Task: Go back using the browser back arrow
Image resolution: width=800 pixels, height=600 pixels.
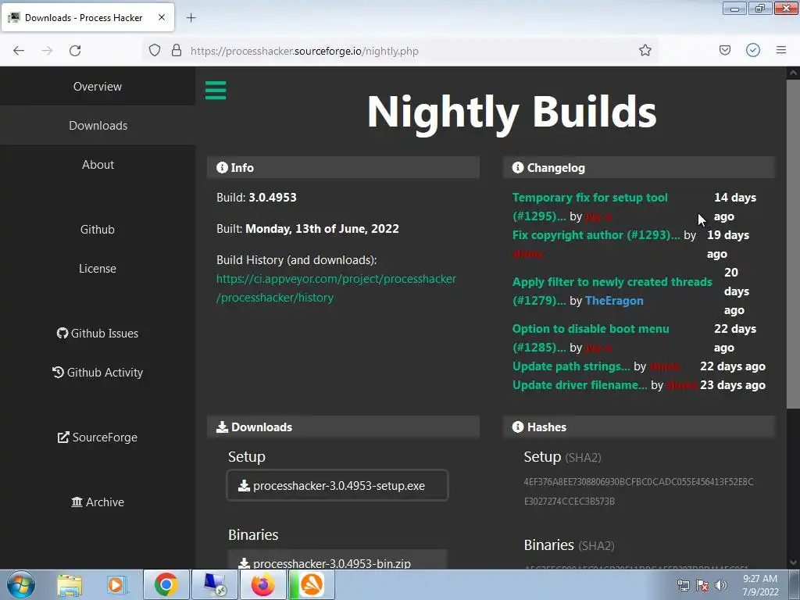Action: click(x=19, y=51)
